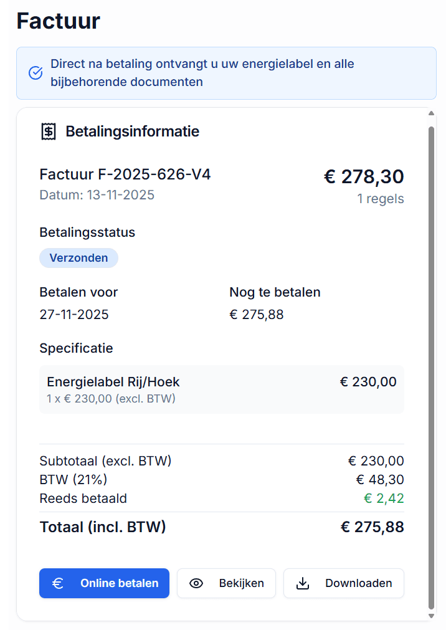Click the checkmark icon in the blue info banner
The width and height of the screenshot is (446, 630).
(x=36, y=72)
